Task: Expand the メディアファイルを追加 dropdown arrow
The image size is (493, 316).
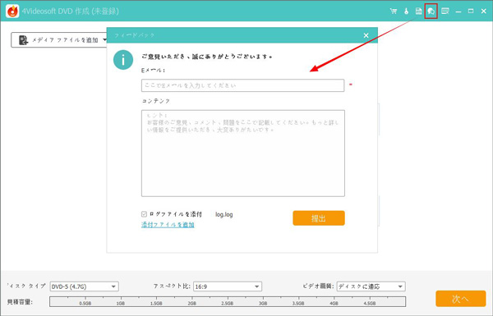Action: (x=104, y=40)
